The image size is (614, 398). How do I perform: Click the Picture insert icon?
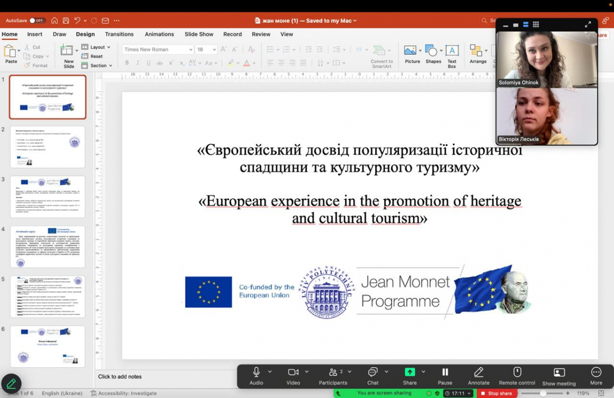(x=411, y=51)
